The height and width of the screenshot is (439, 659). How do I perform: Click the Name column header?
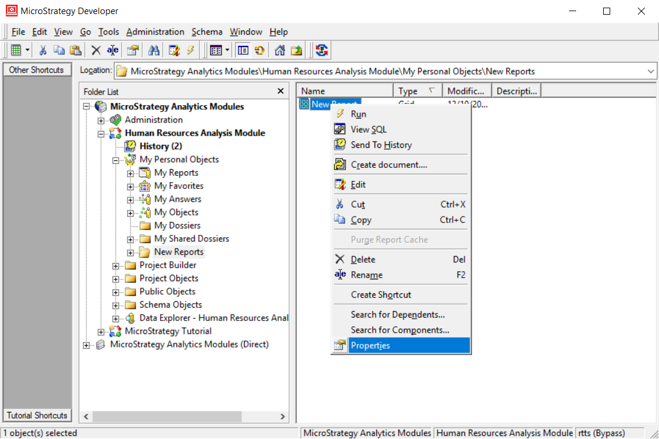point(346,91)
